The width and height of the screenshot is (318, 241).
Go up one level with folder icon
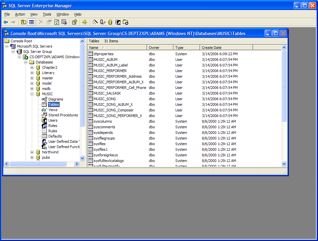coord(24,22)
